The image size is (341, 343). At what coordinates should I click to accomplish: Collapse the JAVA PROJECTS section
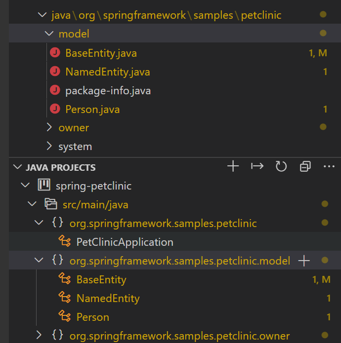(x=18, y=167)
